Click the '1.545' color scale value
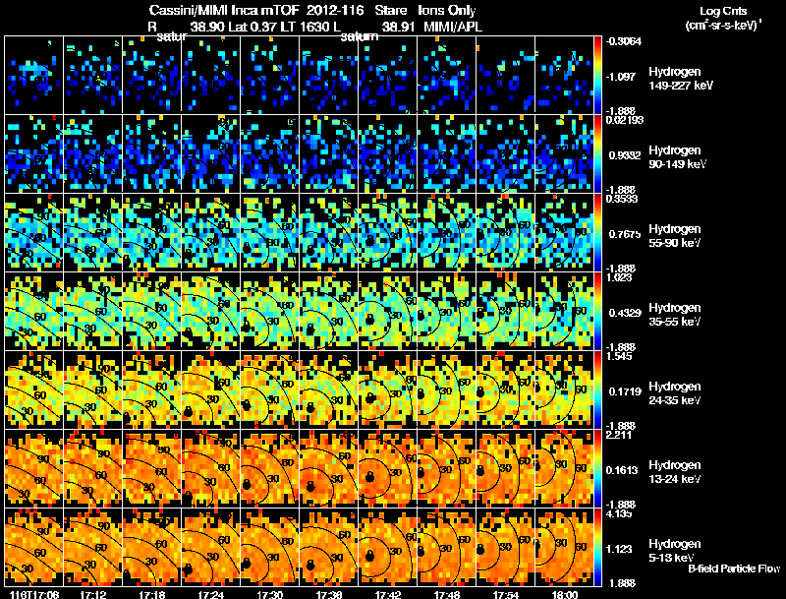 tap(619, 356)
